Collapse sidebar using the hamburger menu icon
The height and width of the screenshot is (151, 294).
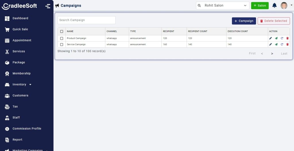click(x=48, y=6)
